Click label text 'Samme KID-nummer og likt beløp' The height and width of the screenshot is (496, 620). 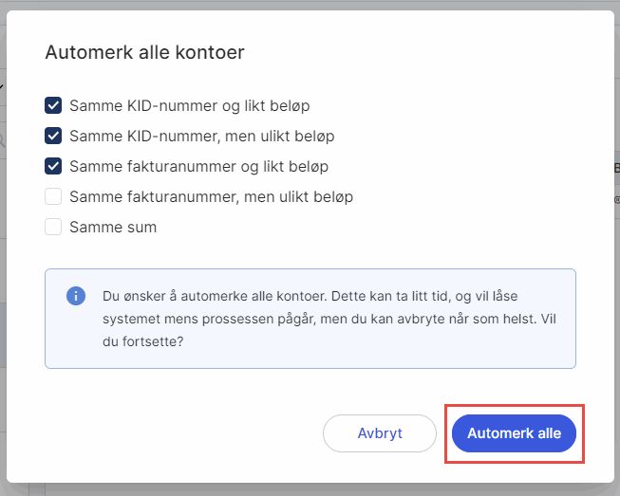[189, 105]
